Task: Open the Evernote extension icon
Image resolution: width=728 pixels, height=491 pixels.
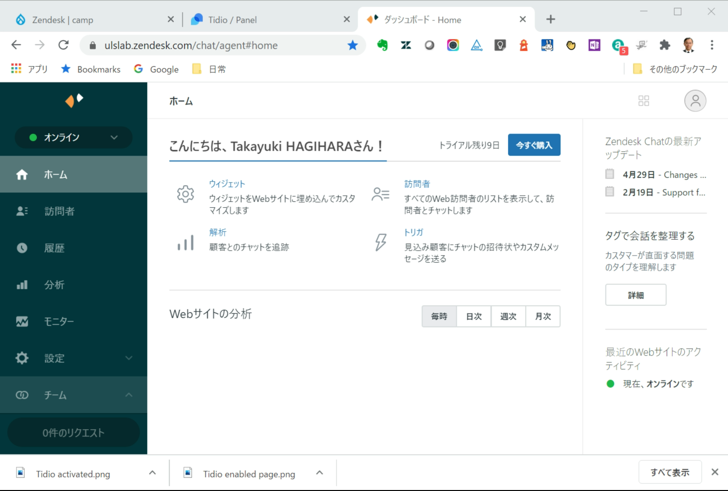Action: pyautogui.click(x=382, y=45)
